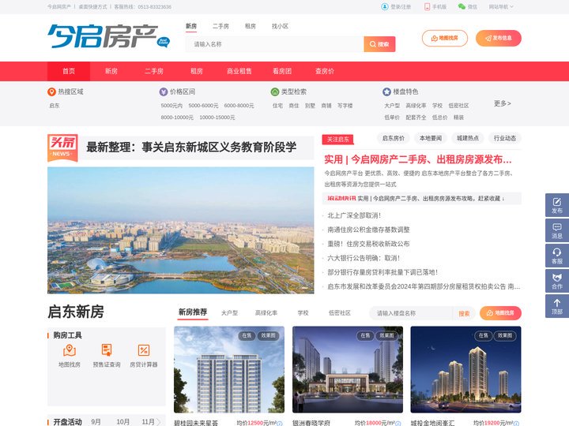Focus the property name search field
The height and width of the screenshot is (426, 569).
click(x=411, y=313)
